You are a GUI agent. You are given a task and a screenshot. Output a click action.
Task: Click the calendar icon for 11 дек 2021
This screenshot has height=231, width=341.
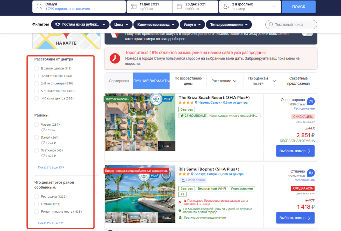coord(134,7)
